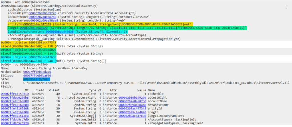Click green-highlighted longId address link

click(33, 28)
